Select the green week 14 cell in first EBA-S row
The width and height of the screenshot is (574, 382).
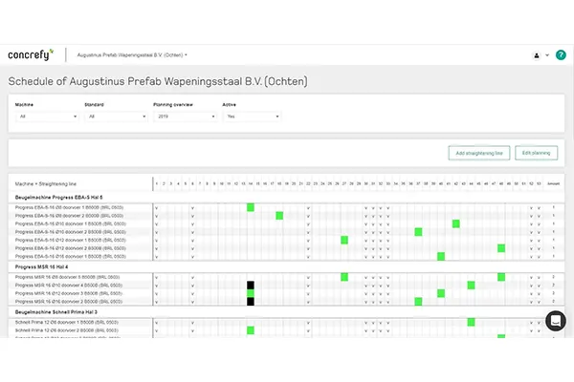251,207
